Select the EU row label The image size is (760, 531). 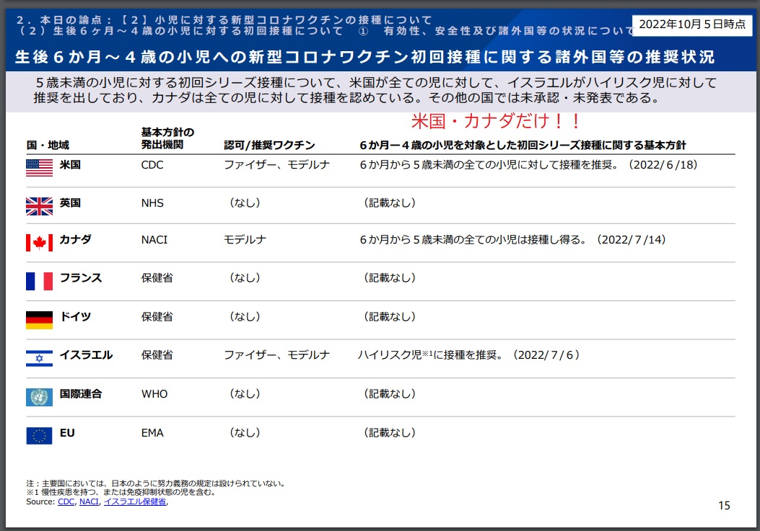67,433
